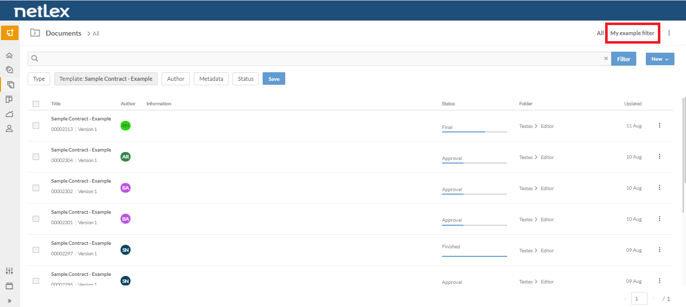Viewport: 686px width, 307px height.
Task: Open the three-dot menu beside My example filter
Action: [x=669, y=33]
